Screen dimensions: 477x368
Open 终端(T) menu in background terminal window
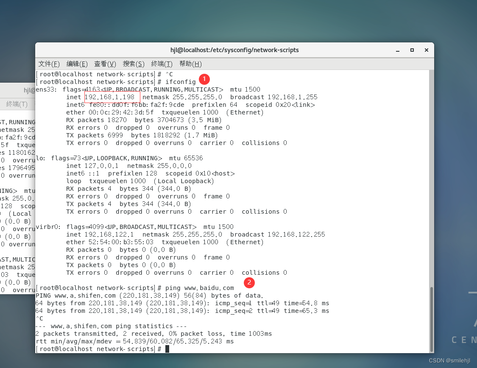point(17,104)
